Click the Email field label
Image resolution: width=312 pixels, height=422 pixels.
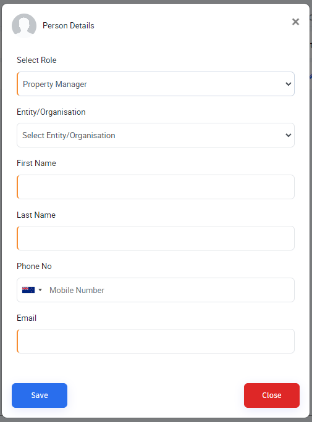point(27,318)
